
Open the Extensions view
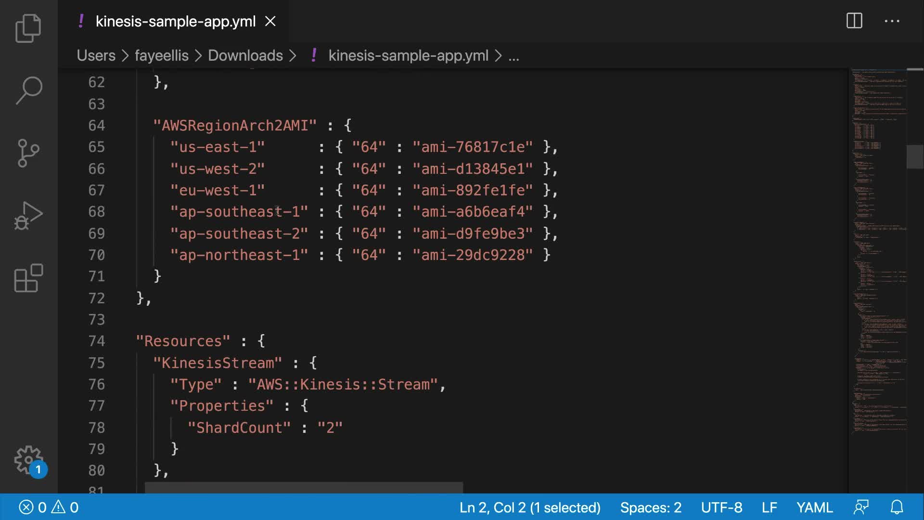click(28, 278)
